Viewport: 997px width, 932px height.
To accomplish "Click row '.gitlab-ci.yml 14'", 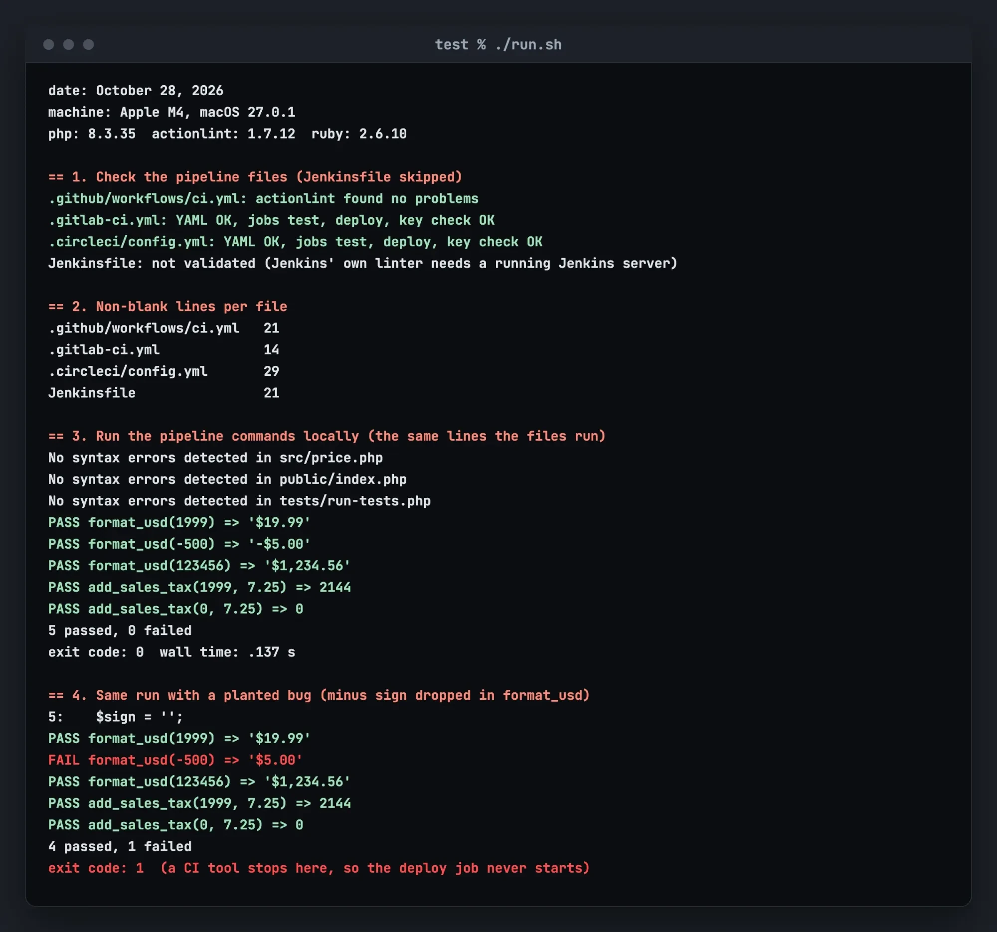I will click(x=164, y=349).
